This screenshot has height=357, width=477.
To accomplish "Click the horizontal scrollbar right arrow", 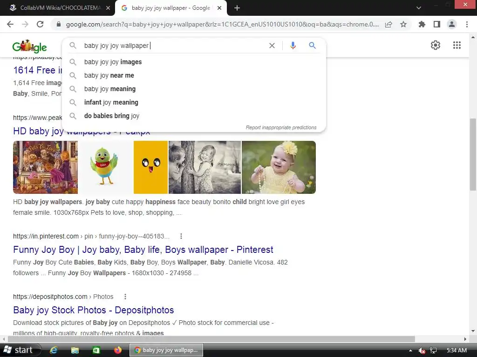I will (x=465, y=339).
